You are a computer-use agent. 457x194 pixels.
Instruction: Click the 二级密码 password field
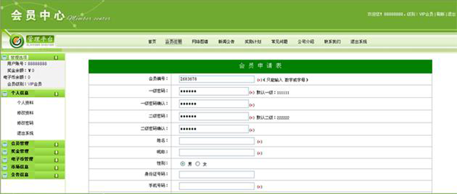point(214,116)
